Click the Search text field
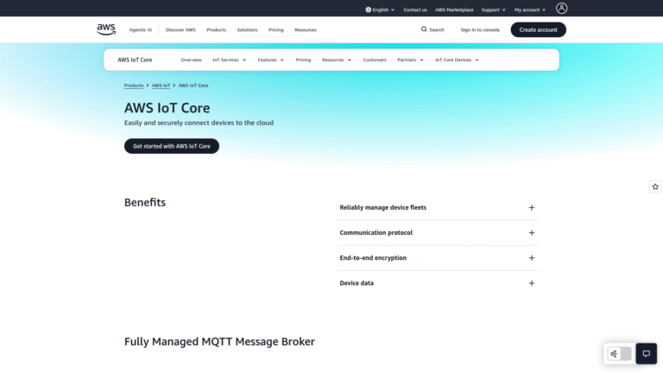 437,30
